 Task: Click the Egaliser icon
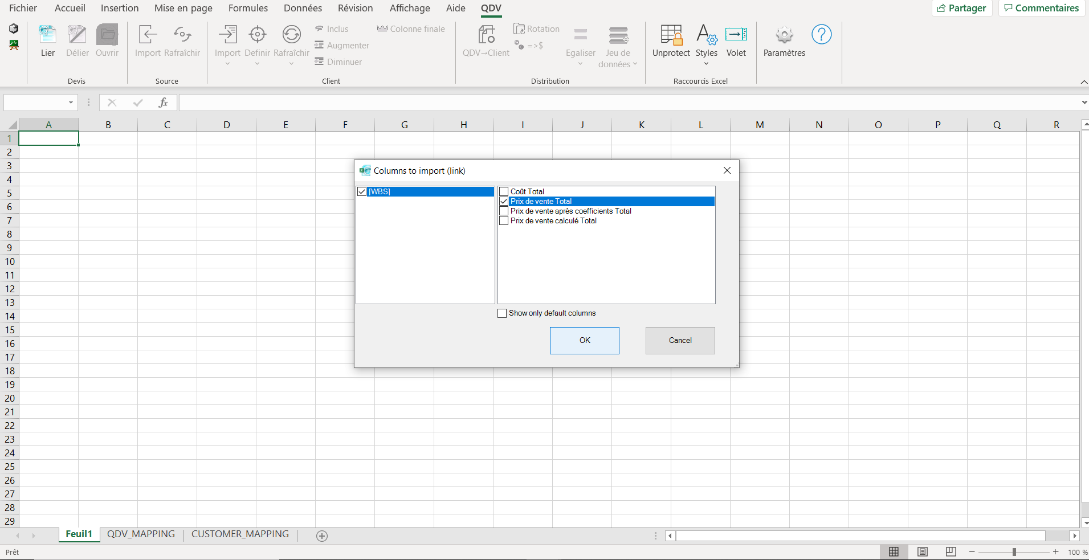tap(580, 35)
